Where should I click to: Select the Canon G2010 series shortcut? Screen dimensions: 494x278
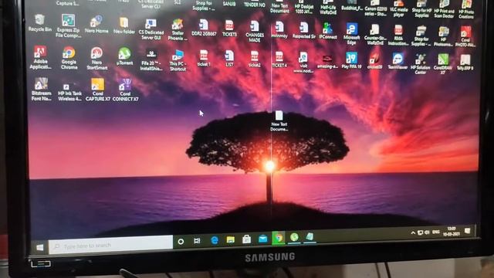click(375, 8)
